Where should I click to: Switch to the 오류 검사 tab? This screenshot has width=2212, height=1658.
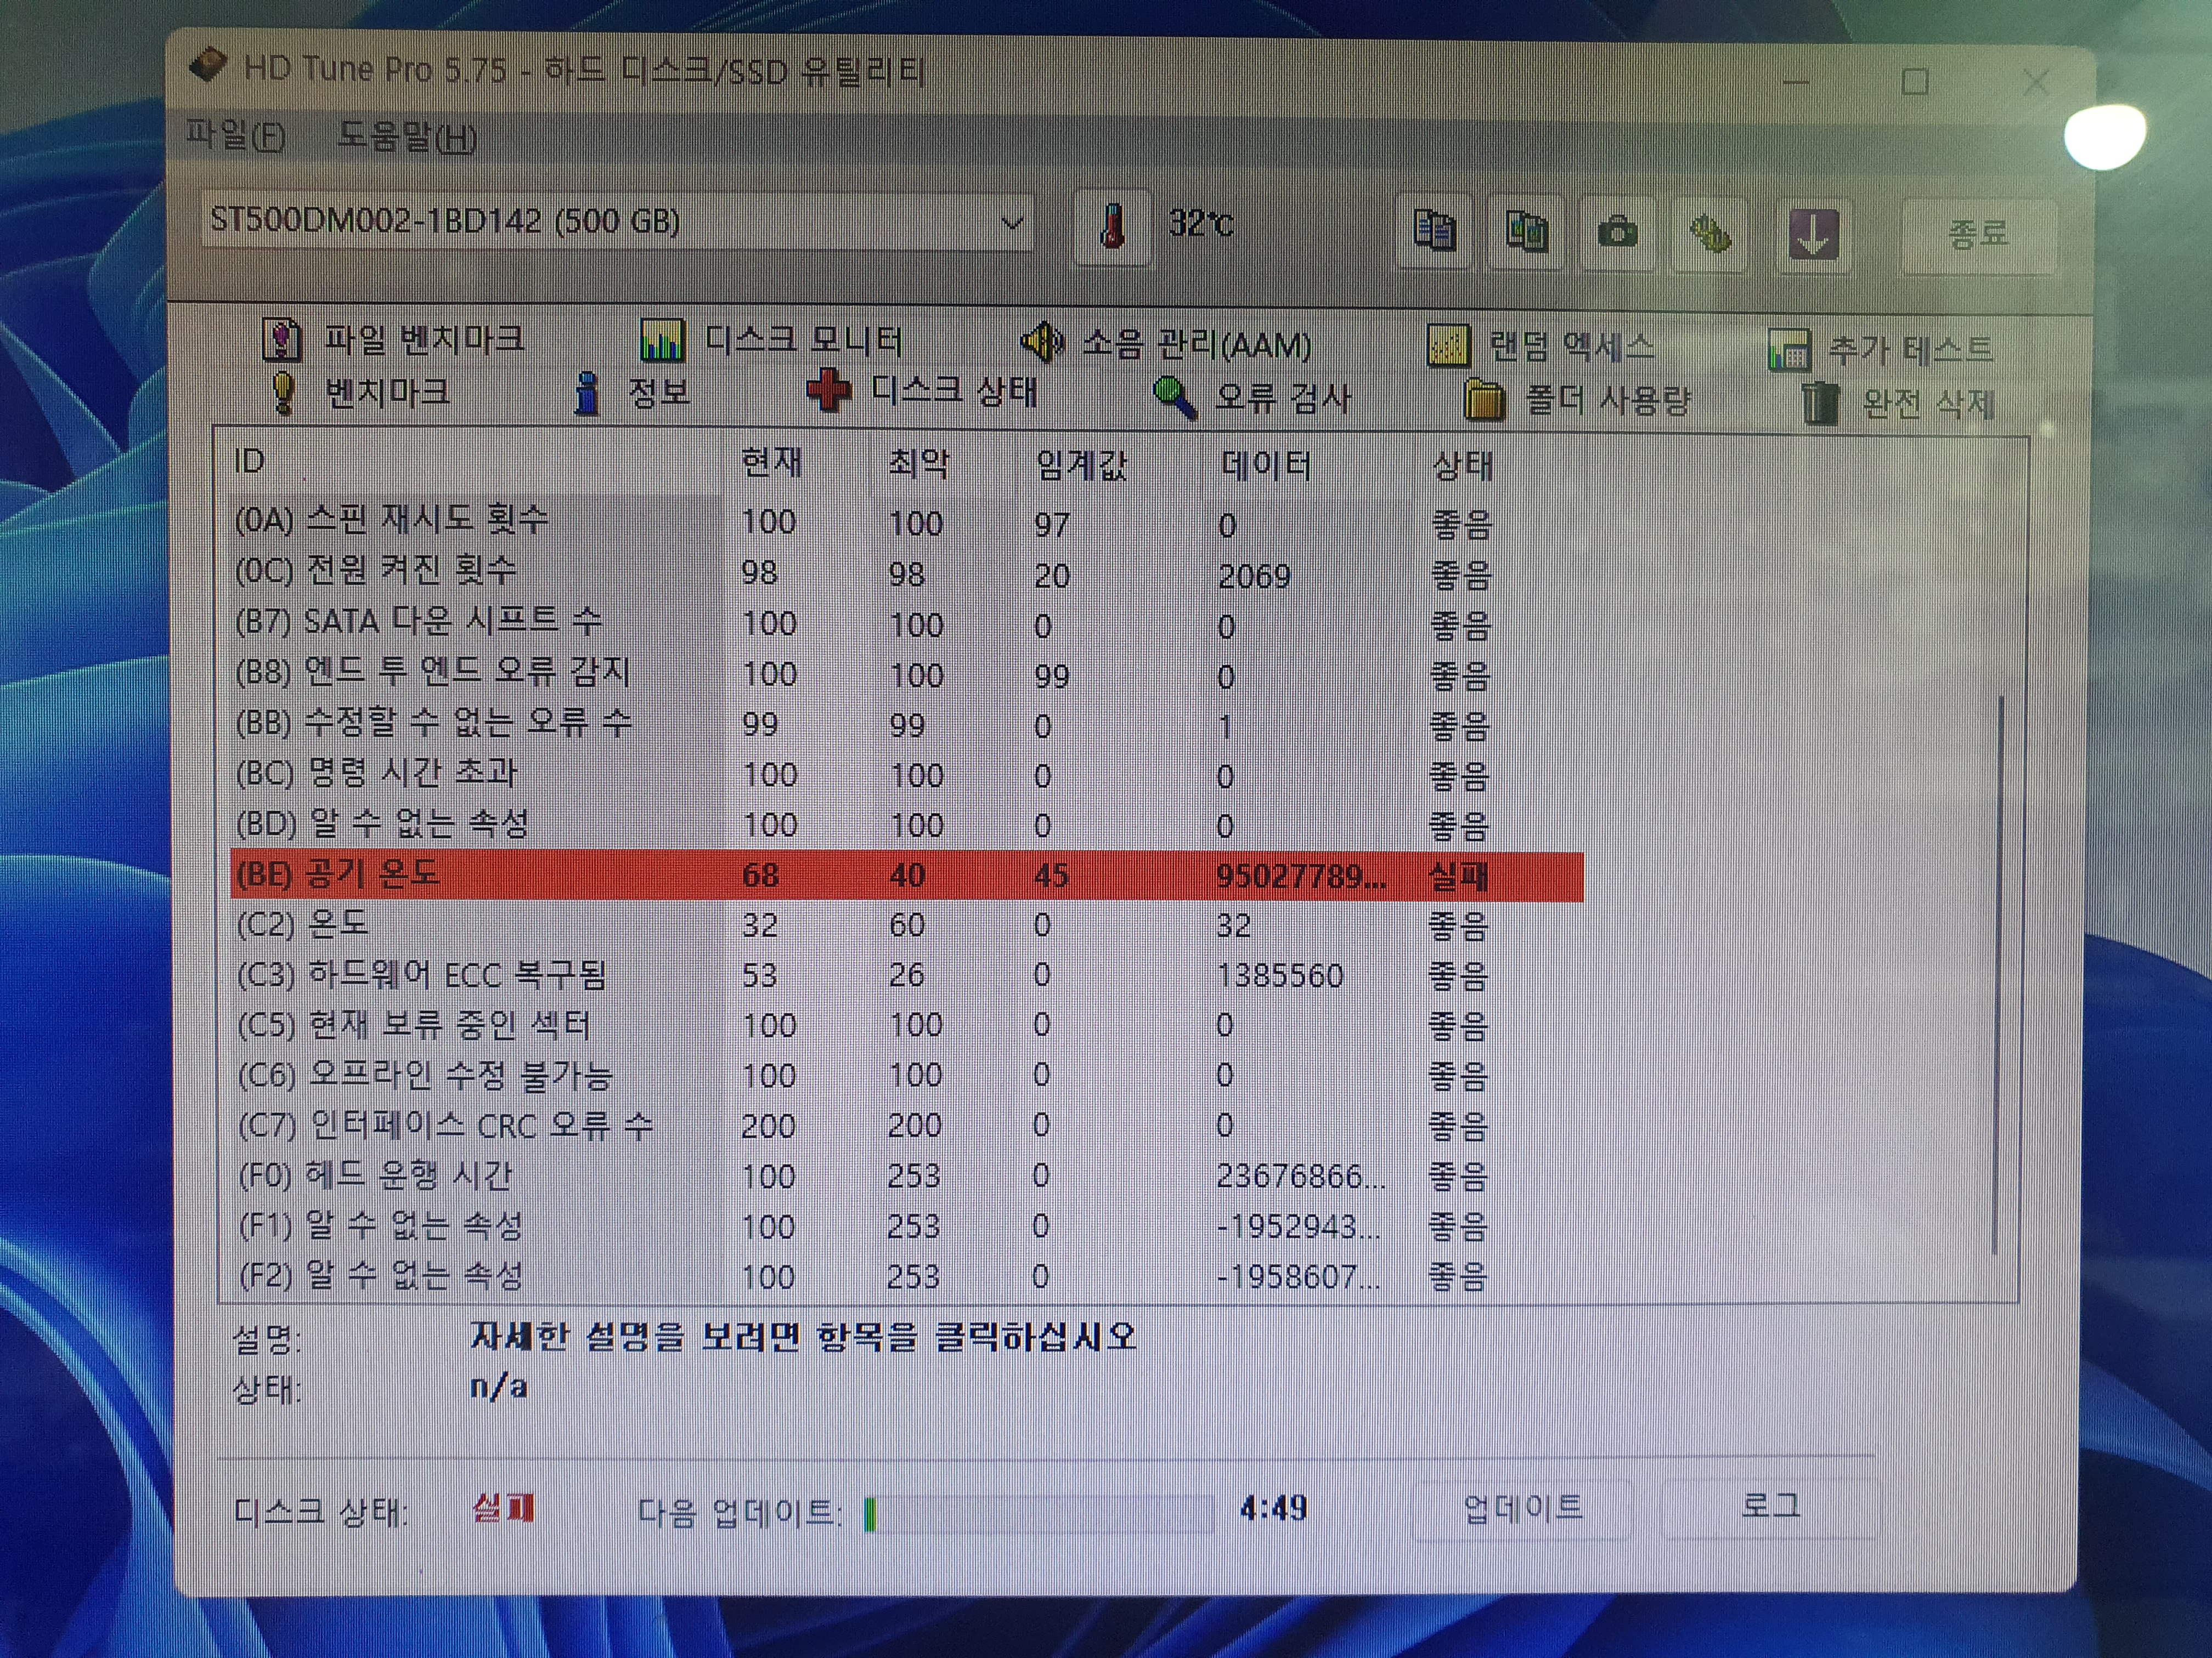pyautogui.click(x=1252, y=398)
